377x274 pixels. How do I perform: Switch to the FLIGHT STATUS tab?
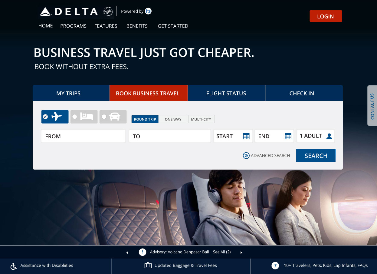click(226, 93)
